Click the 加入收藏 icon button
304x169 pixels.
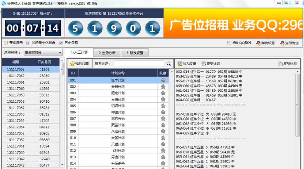point(180,64)
